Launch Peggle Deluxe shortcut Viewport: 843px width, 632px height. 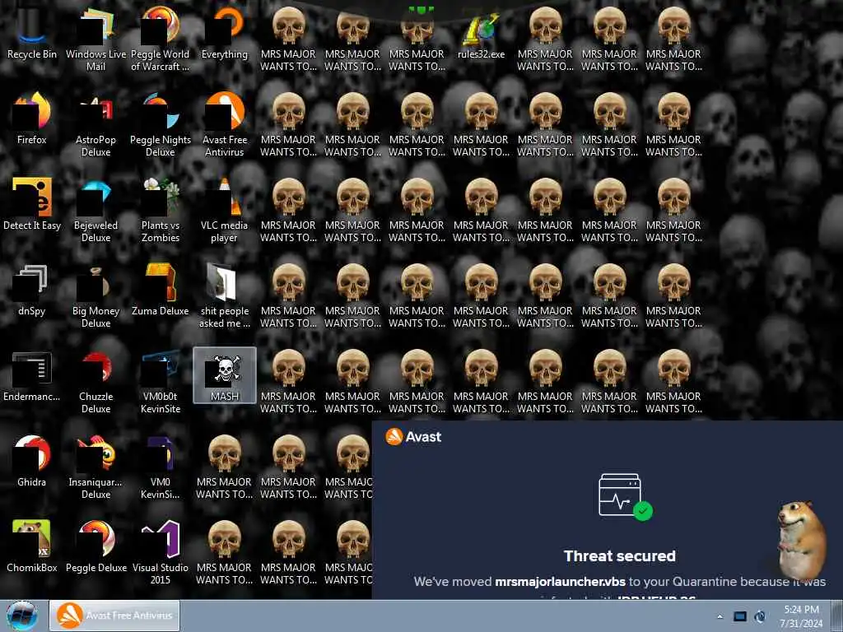coord(95,547)
